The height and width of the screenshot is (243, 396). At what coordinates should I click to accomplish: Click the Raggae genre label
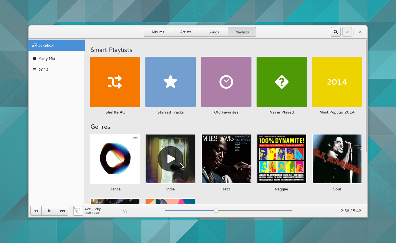(282, 189)
